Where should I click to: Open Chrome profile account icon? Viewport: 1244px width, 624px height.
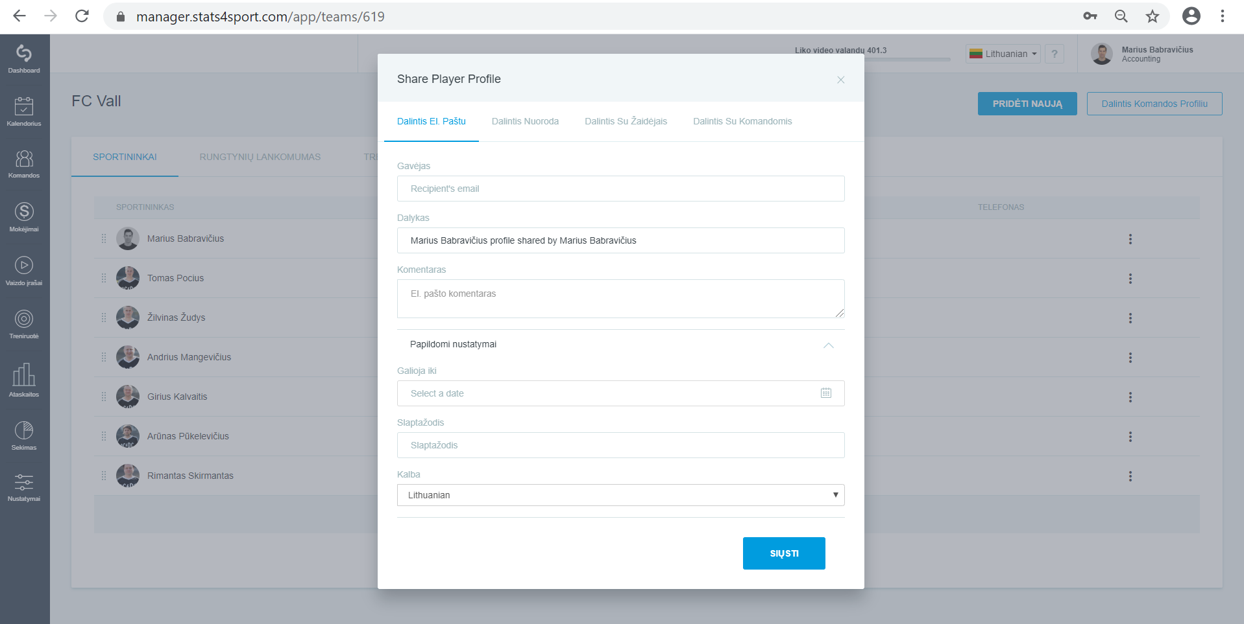coord(1191,16)
